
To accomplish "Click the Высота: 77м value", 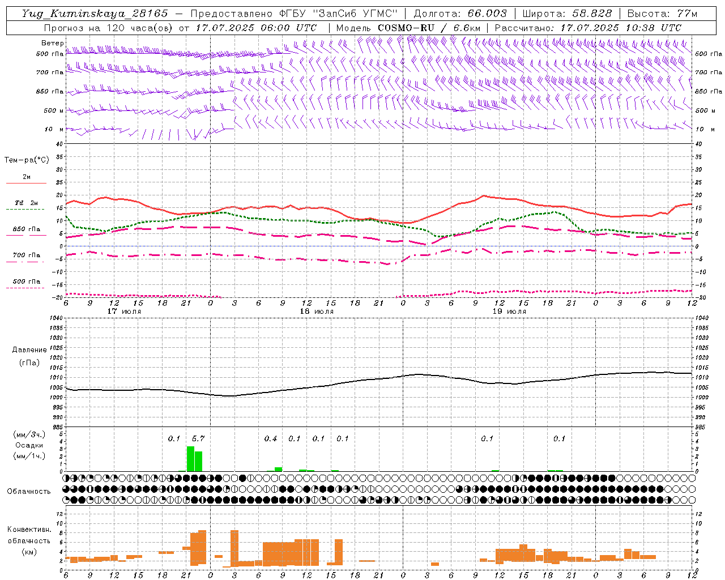I will (x=662, y=14).
